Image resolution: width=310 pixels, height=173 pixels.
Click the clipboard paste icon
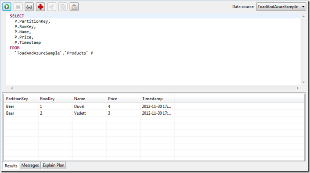(x=74, y=7)
